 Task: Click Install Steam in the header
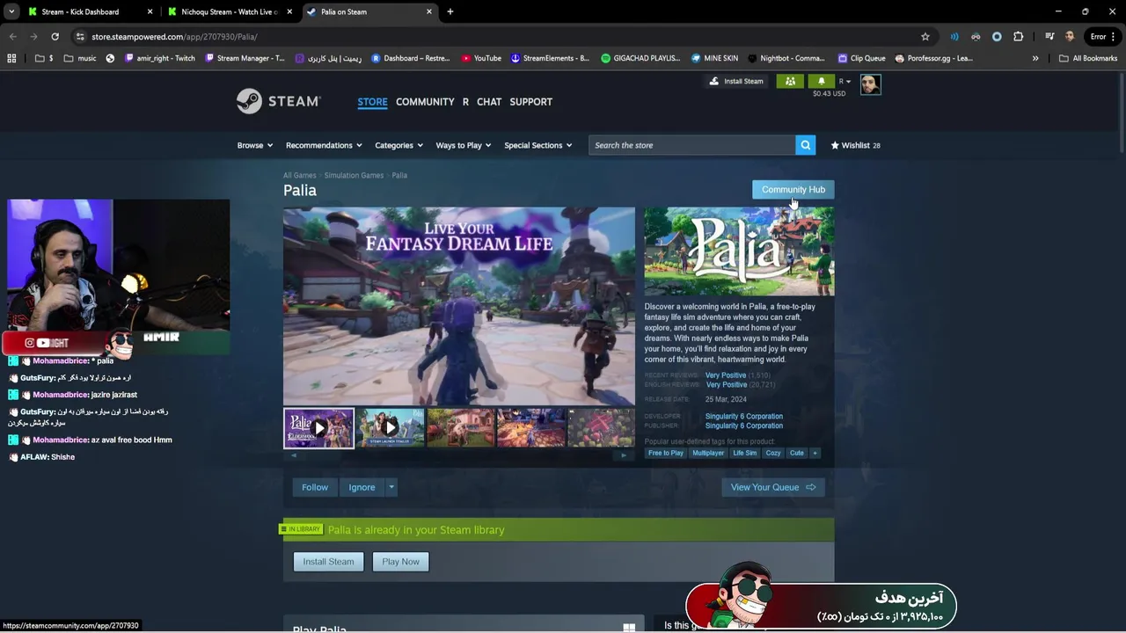click(737, 81)
